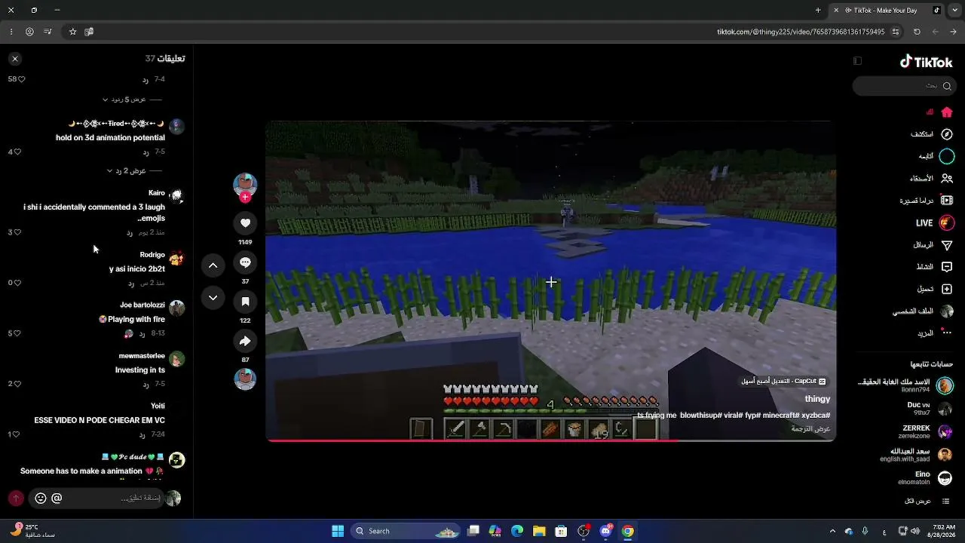Like Joe bartolozzi's comment
Screen dimensions: 965x543
[17, 333]
